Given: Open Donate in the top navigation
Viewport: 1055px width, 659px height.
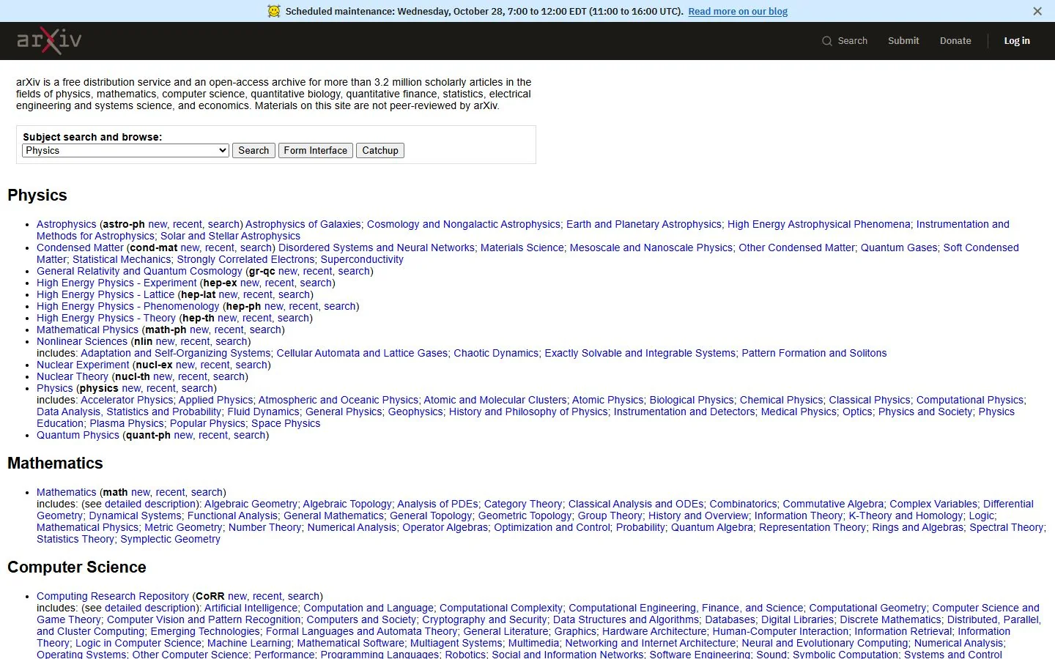Looking at the screenshot, I should pyautogui.click(x=955, y=41).
